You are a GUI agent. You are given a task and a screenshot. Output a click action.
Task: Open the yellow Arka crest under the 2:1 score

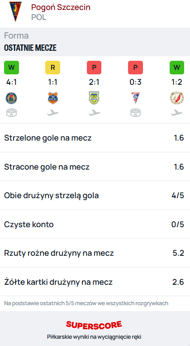(x=94, y=98)
